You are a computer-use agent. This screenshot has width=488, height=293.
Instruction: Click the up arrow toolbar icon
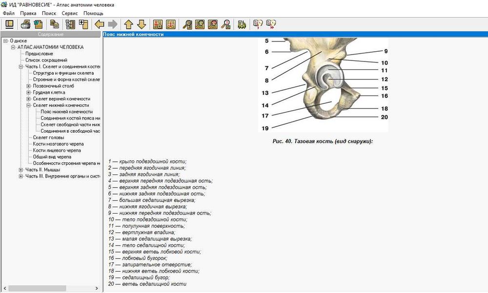point(128,24)
